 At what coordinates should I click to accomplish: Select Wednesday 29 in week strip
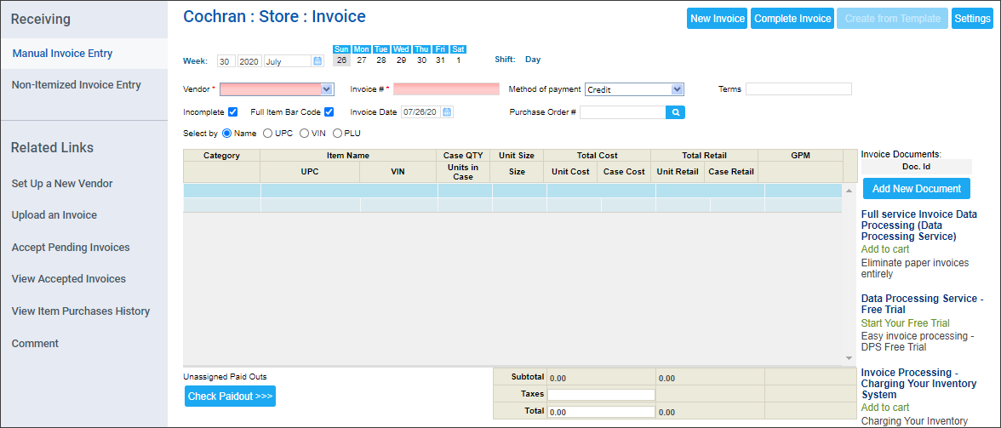[x=401, y=60]
